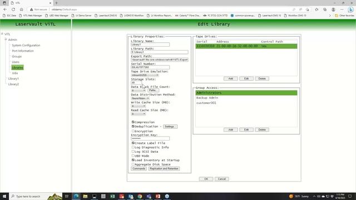Click OK to save library
This screenshot has height=200, width=356.
(x=206, y=179)
